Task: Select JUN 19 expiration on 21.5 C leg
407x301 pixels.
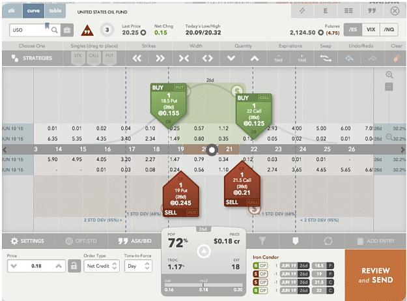Action: pyautogui.click(x=294, y=282)
